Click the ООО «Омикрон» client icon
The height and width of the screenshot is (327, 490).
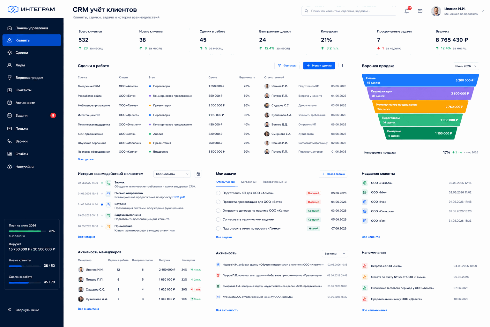(x=365, y=211)
